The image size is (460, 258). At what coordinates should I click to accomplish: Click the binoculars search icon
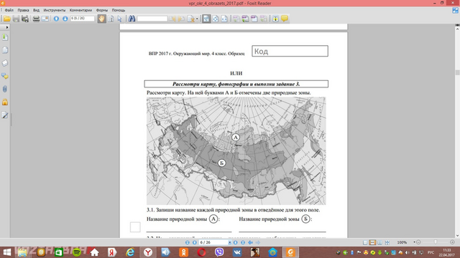click(x=132, y=19)
